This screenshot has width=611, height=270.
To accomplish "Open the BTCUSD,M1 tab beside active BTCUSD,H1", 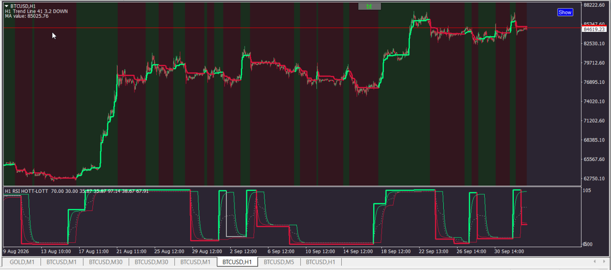I will (x=195, y=262).
